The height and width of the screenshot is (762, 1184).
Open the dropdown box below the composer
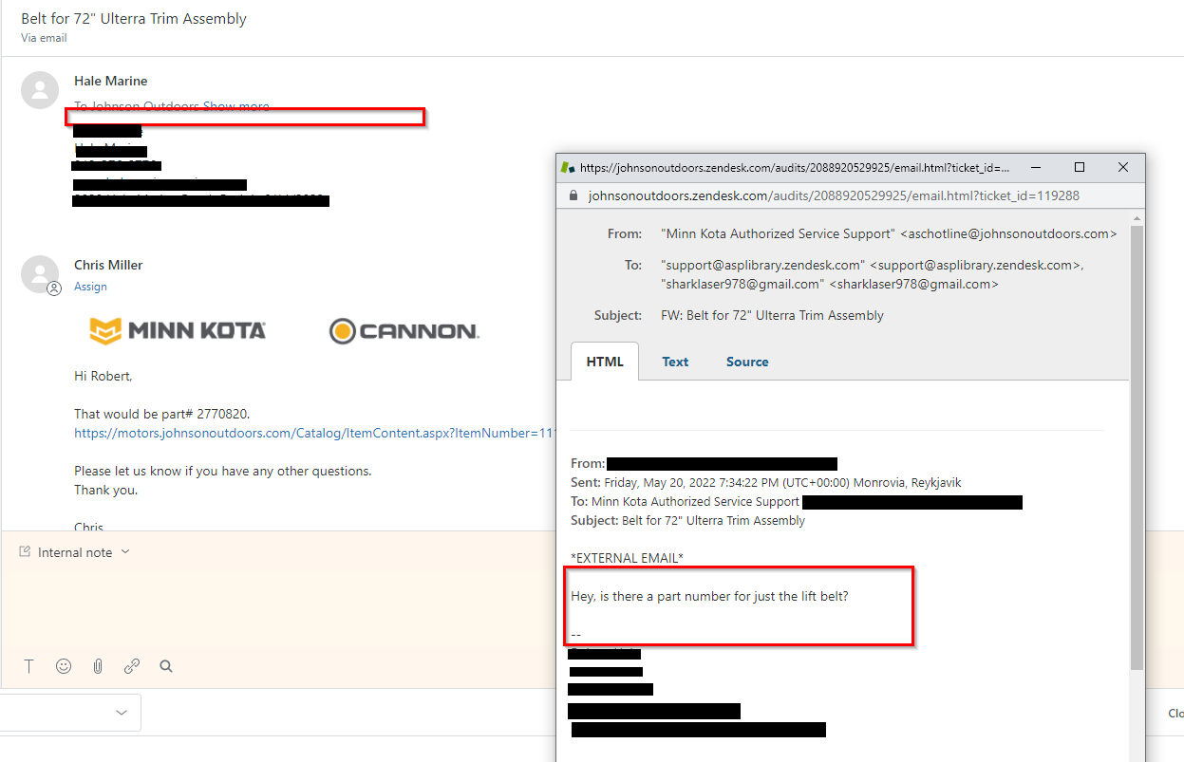[x=70, y=713]
